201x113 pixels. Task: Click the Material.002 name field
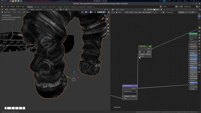point(172,12)
